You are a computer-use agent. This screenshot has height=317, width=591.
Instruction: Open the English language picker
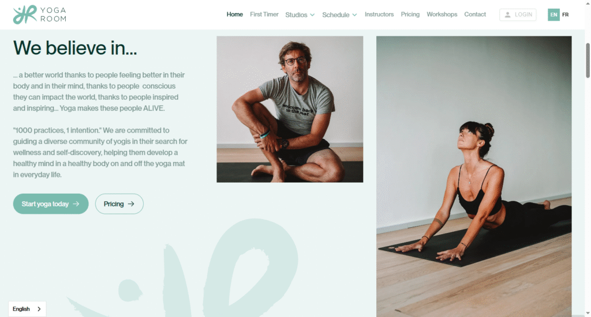27,309
